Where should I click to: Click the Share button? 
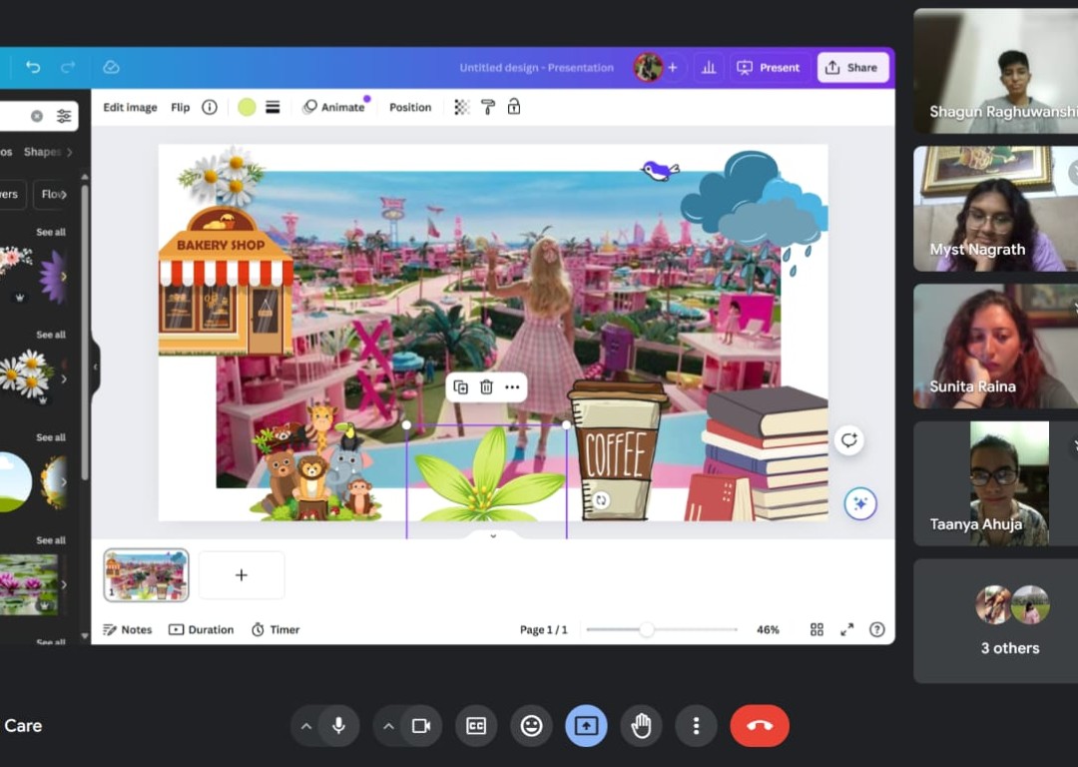coord(852,67)
